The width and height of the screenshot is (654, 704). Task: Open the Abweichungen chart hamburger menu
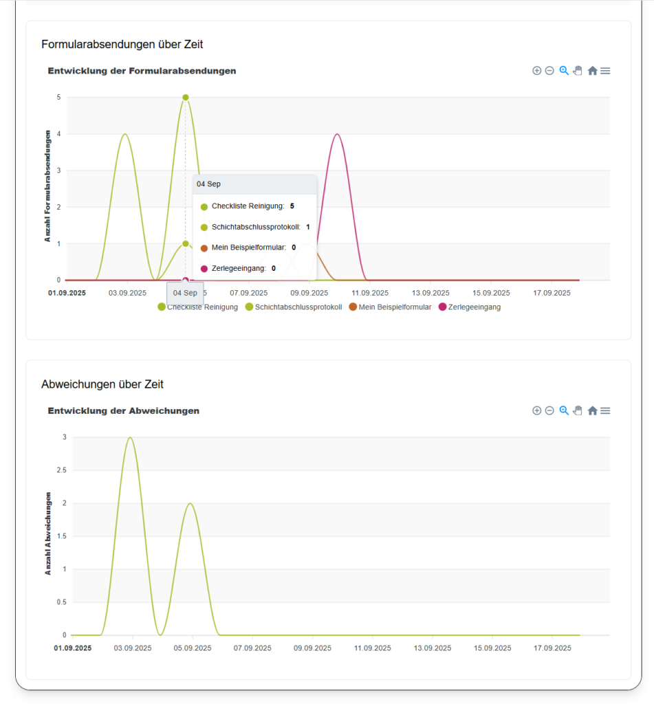coord(605,410)
